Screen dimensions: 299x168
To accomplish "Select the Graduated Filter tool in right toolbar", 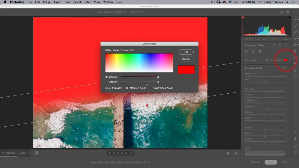I will 295,45.
